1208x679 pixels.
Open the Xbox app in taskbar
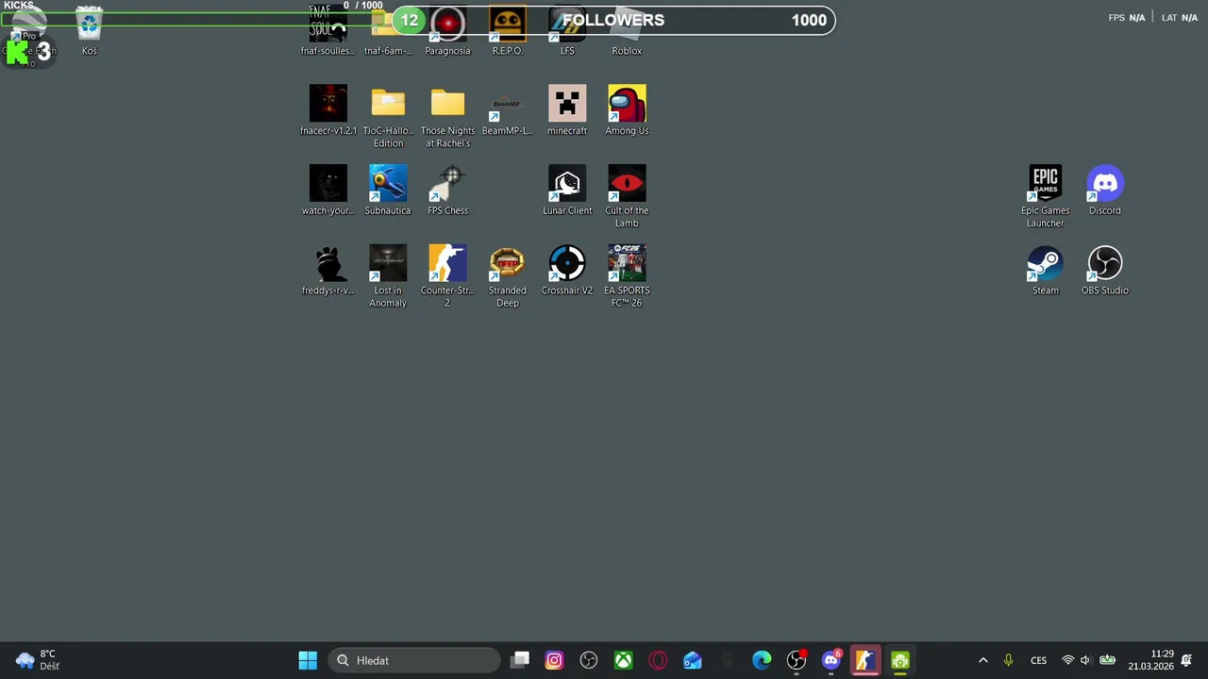pos(623,660)
